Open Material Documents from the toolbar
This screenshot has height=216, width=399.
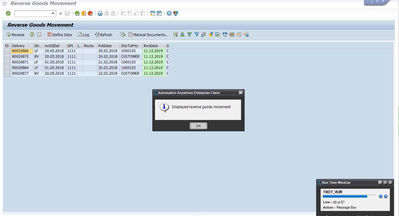pyautogui.click(x=148, y=35)
